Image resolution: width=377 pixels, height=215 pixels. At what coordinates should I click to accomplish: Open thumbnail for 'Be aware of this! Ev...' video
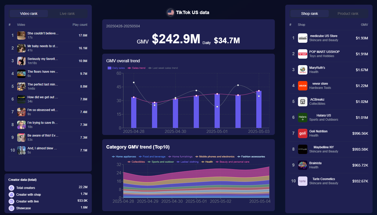[x=21, y=137]
